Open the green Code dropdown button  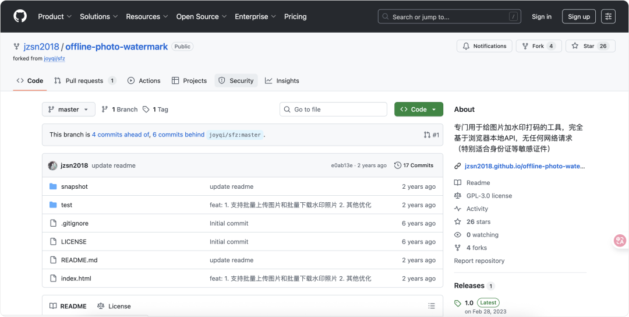click(419, 109)
